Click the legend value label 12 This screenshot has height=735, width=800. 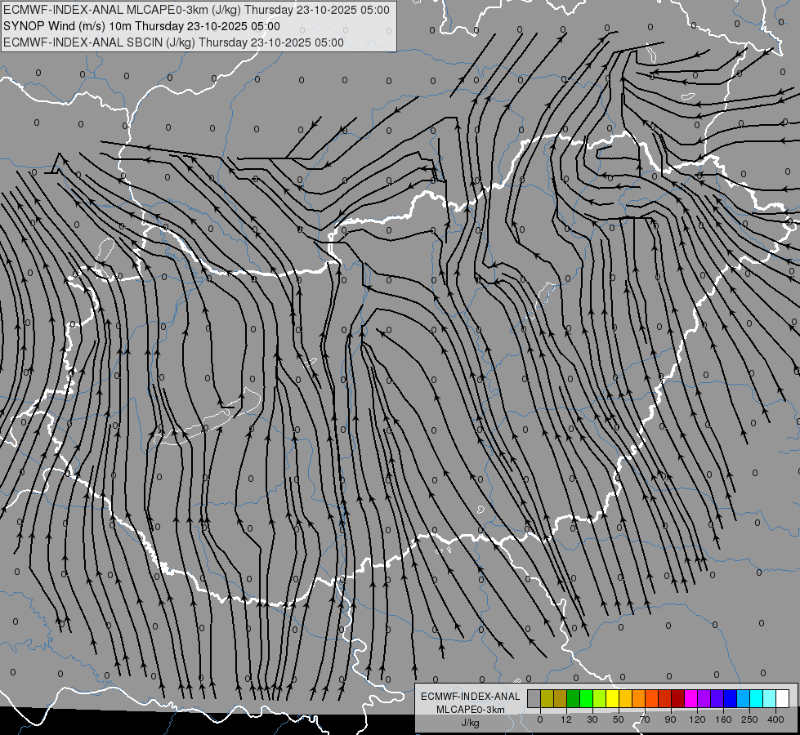click(566, 719)
